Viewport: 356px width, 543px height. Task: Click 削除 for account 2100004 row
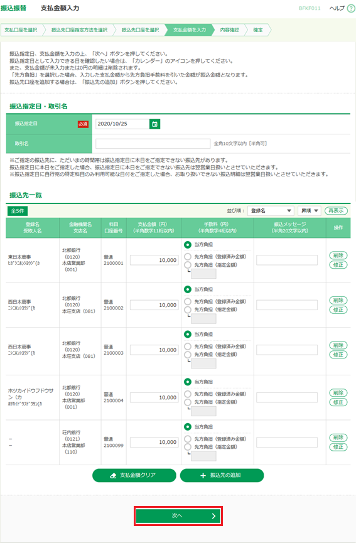point(338,393)
